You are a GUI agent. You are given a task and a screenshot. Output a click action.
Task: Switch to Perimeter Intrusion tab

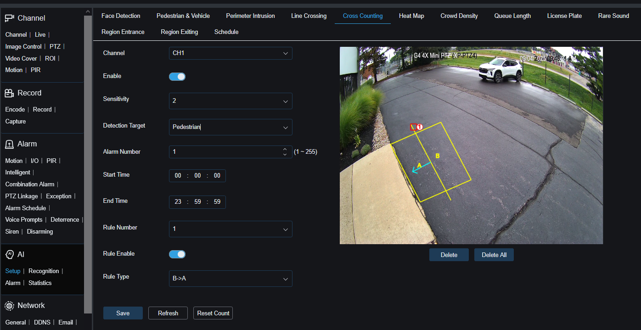click(x=250, y=16)
